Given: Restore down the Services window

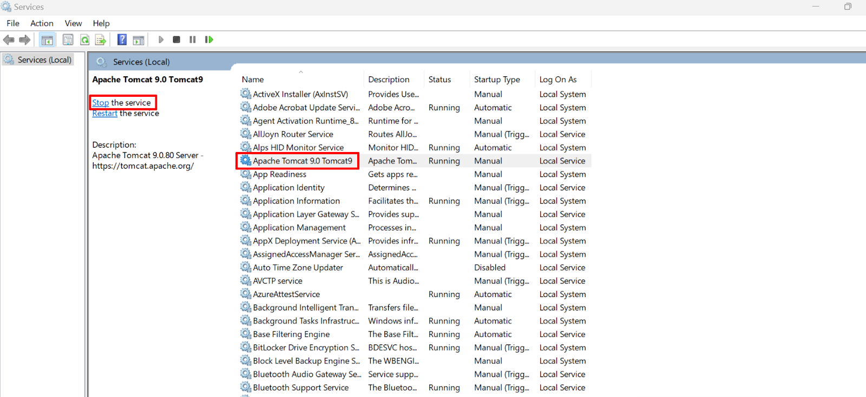Looking at the screenshot, I should [x=848, y=6].
